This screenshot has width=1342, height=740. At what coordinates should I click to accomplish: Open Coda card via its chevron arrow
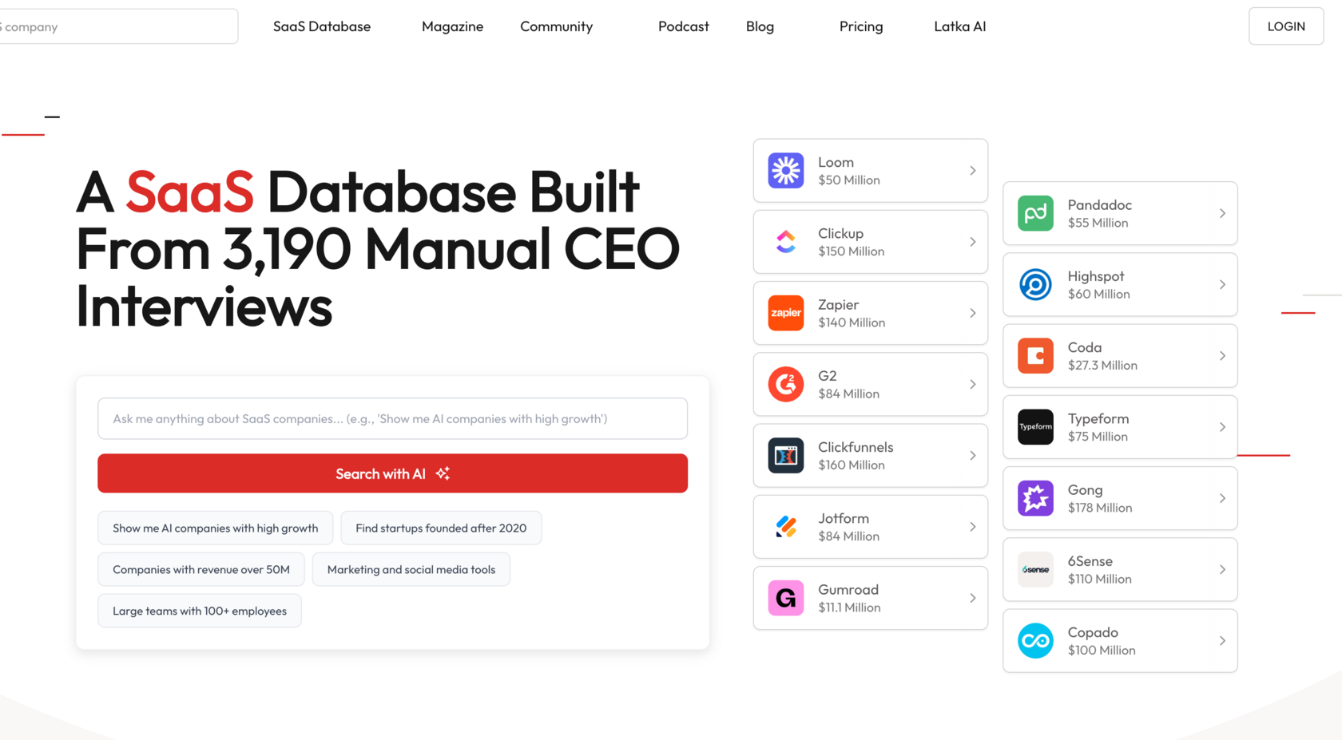click(x=1222, y=356)
